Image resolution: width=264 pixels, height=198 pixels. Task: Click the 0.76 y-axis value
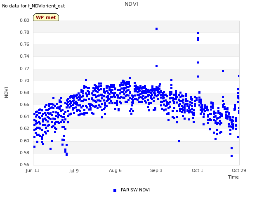click(25, 44)
